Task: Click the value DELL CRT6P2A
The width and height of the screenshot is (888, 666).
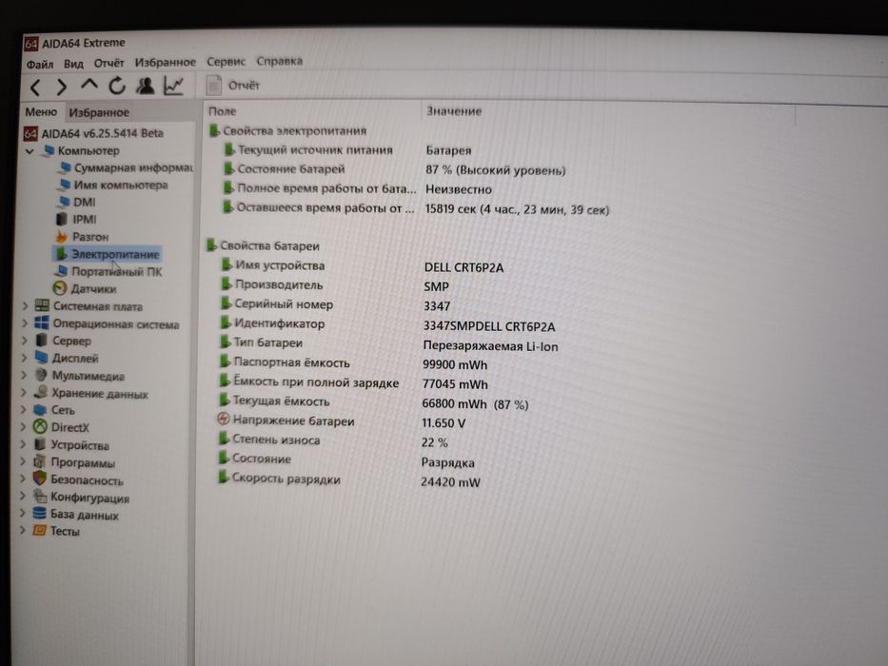Action: [x=464, y=267]
